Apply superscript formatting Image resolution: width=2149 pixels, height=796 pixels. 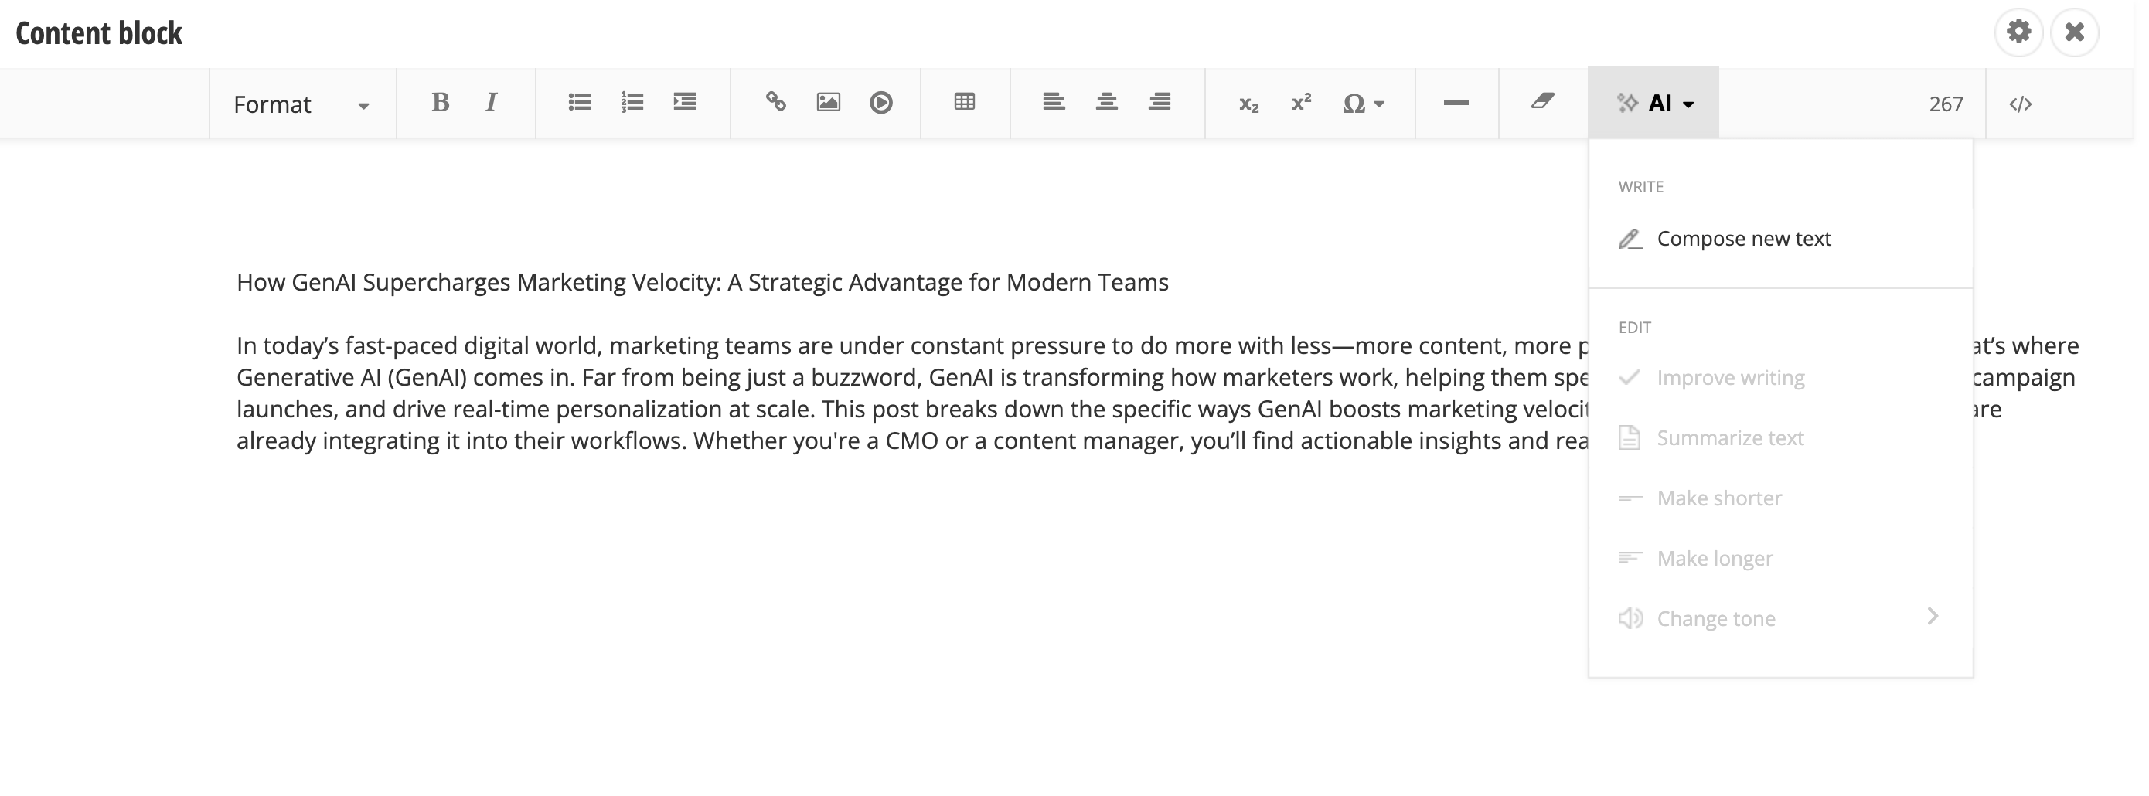(x=1300, y=103)
